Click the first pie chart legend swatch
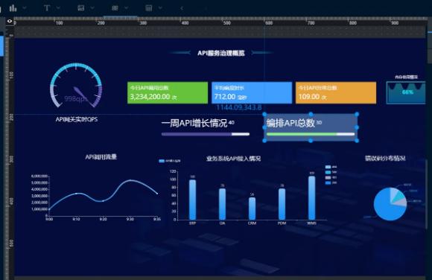The height and width of the screenshot is (280, 432). pyautogui.click(x=328, y=167)
